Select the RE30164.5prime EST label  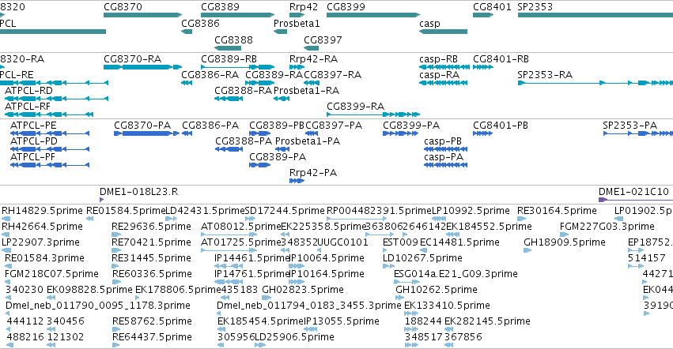pos(557,211)
